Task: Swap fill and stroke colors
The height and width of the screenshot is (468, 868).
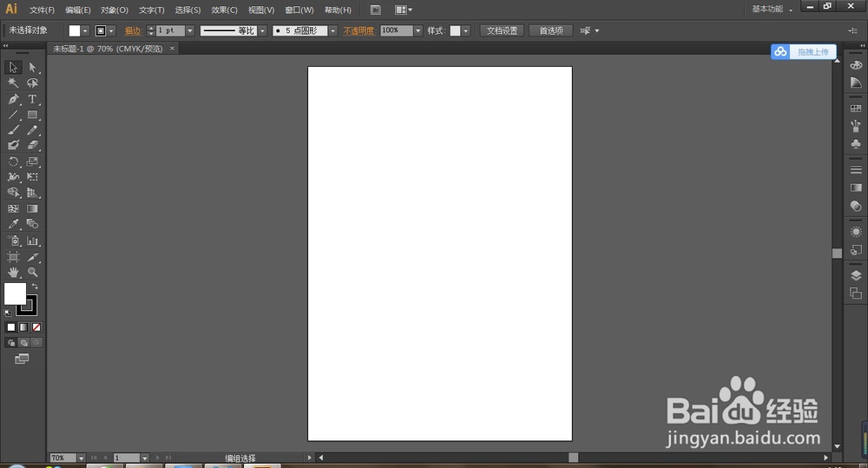Action: (x=35, y=287)
